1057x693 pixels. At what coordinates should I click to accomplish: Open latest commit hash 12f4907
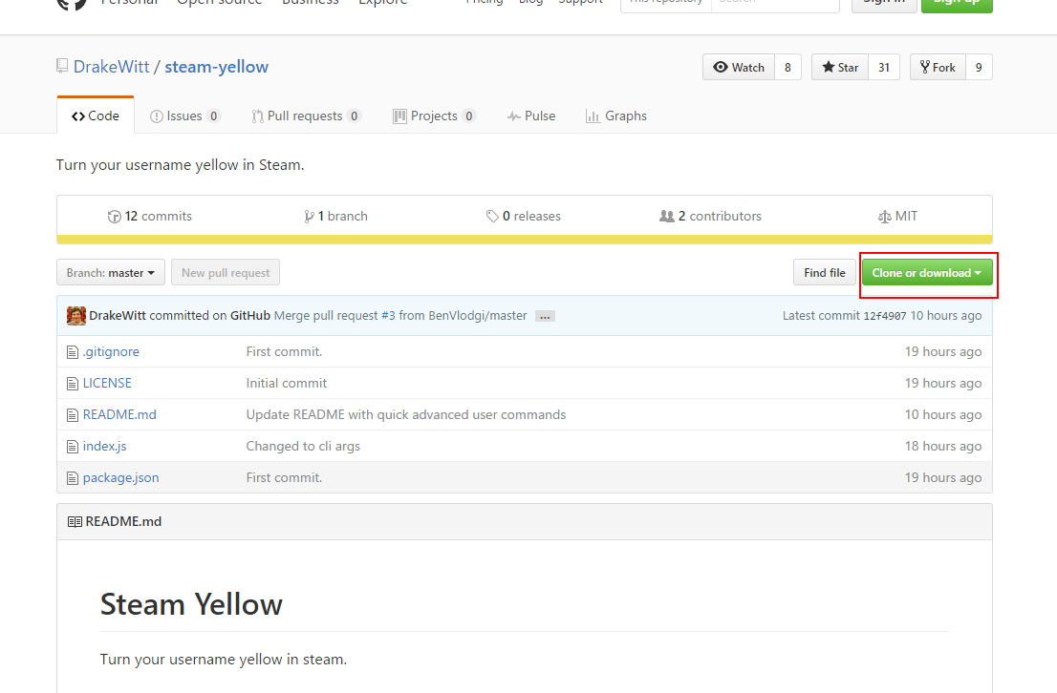[x=884, y=316]
